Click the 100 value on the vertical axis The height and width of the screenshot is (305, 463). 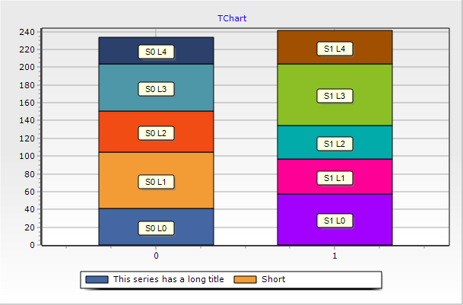tap(27, 156)
